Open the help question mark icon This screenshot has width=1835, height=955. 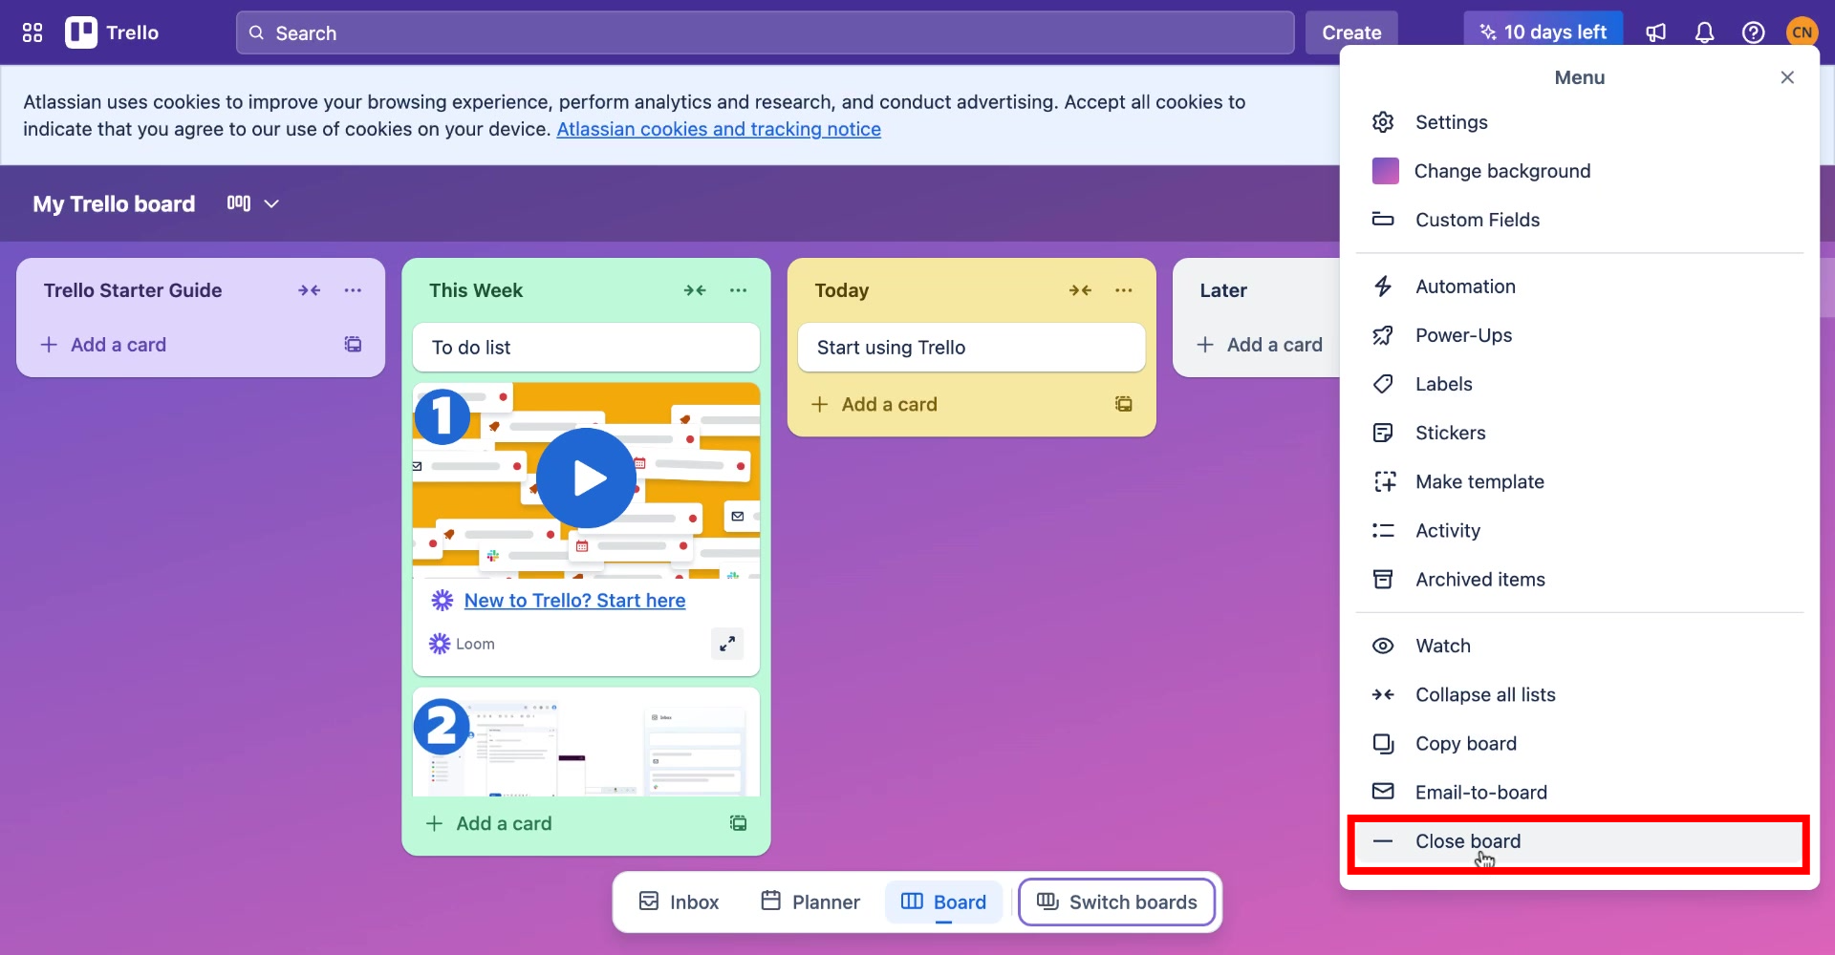click(1754, 32)
